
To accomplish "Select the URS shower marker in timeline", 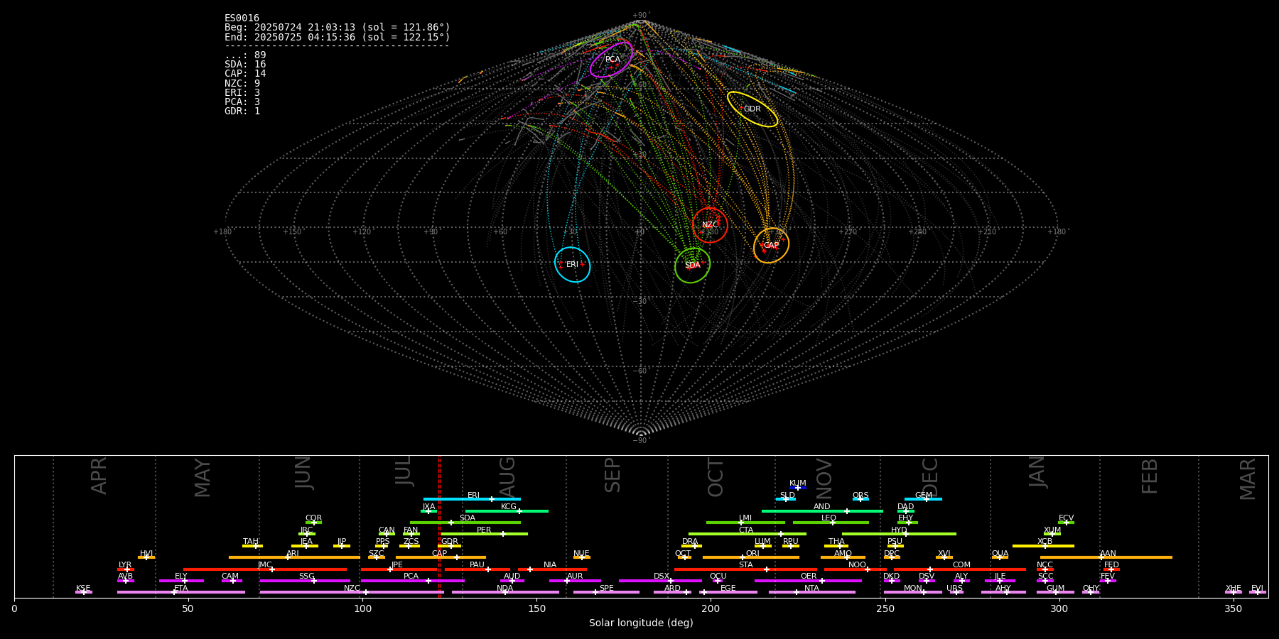I will pos(956,592).
